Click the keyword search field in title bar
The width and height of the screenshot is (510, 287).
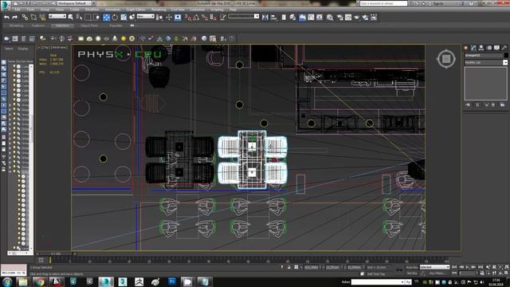click(383, 3)
